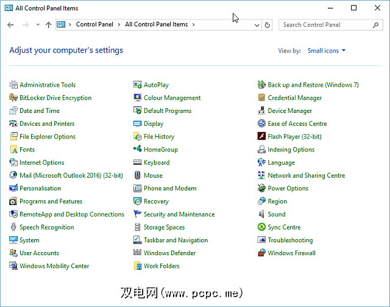The image size is (390, 307).
Task: Open the File Explorer Options link
Action: pos(48,137)
